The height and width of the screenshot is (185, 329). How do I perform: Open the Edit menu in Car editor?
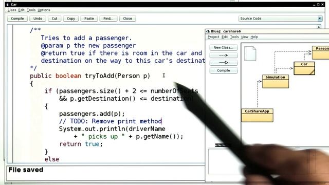tap(21, 10)
